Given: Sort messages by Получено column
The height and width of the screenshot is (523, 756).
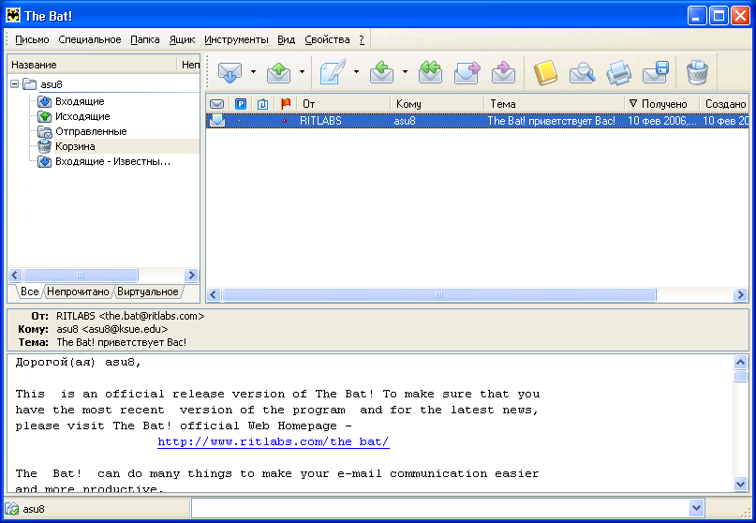Looking at the screenshot, I should tap(662, 104).
